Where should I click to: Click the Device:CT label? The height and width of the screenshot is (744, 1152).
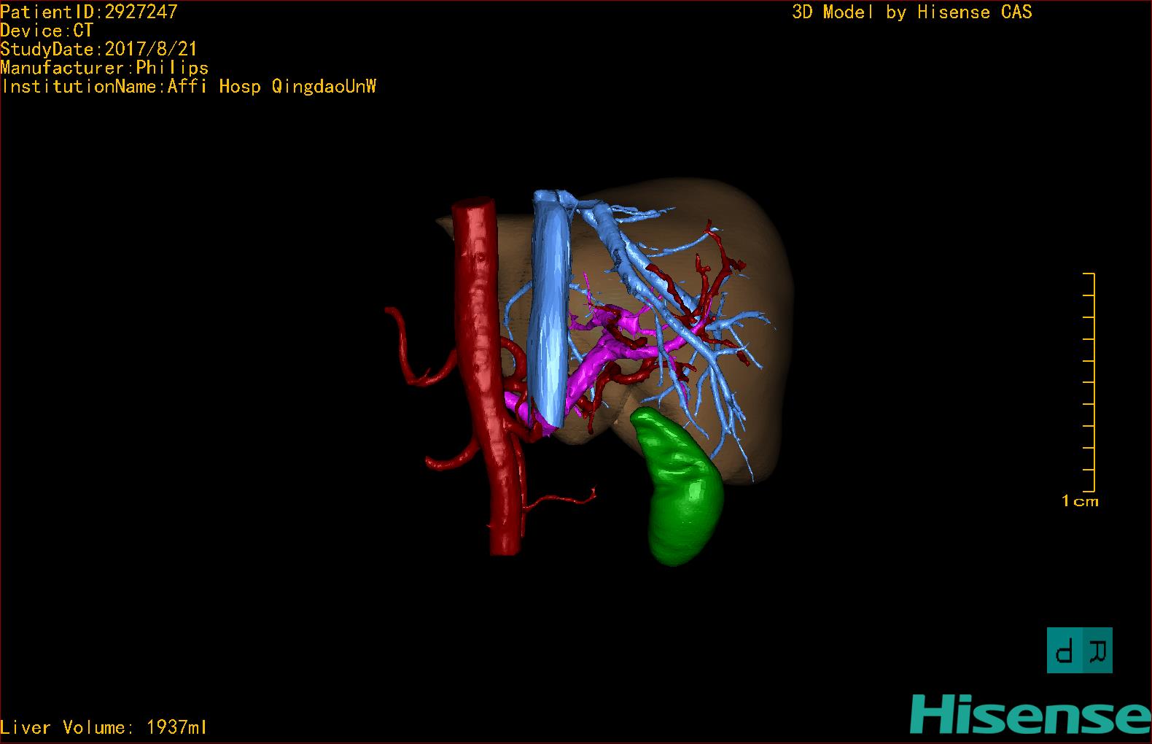tap(47, 31)
